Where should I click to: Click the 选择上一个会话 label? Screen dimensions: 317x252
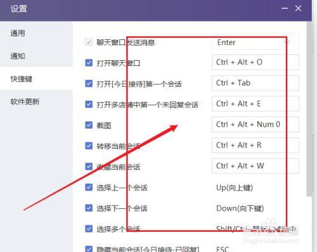(122, 187)
